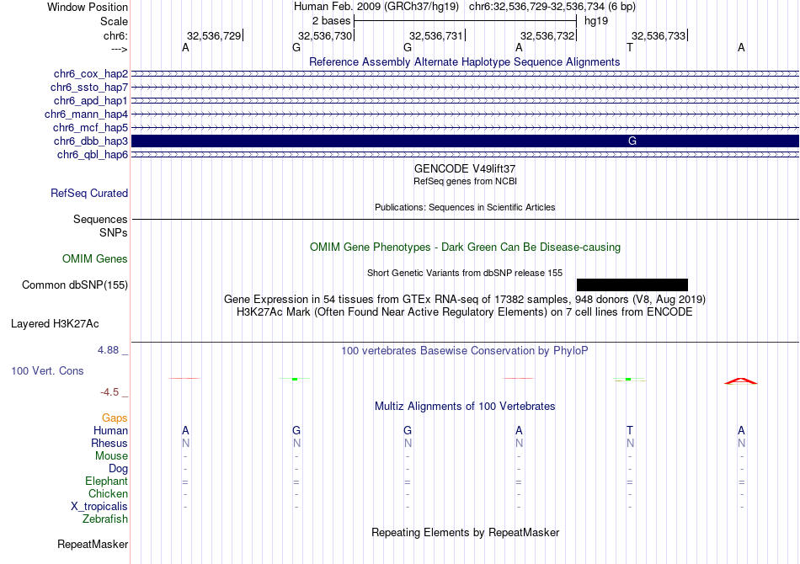Click the red PhyloP peak at the last base

(741, 381)
